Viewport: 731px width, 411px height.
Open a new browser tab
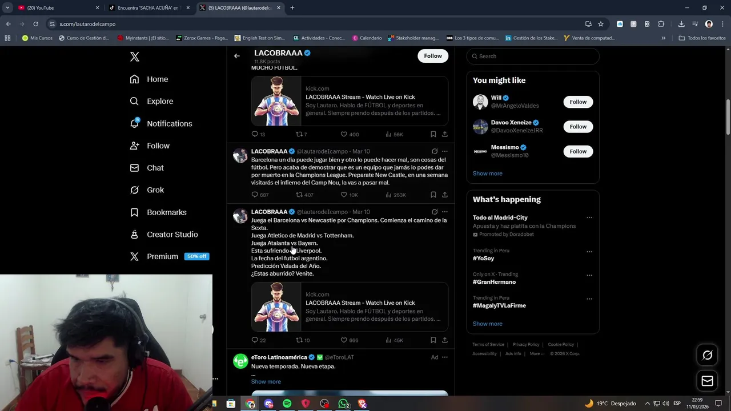[x=292, y=8]
